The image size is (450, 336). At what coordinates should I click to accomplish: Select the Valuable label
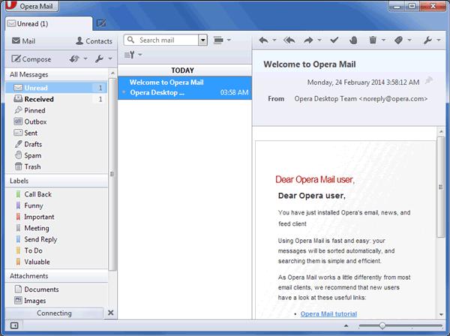[56, 262]
